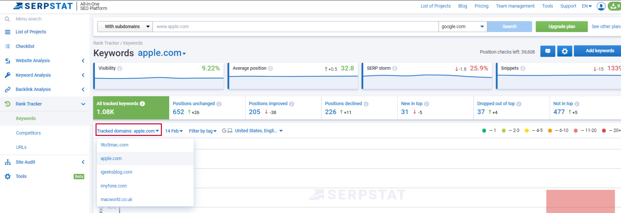Click the Upgrade plan button
The height and width of the screenshot is (213, 621).
(561, 26)
